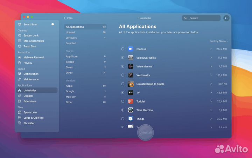Filter by Apple vendor
The width and height of the screenshot is (252, 158).
click(x=85, y=86)
